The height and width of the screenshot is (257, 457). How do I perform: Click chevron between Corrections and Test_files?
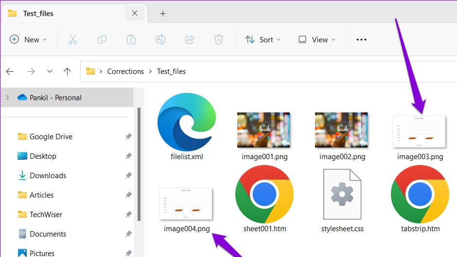point(150,72)
